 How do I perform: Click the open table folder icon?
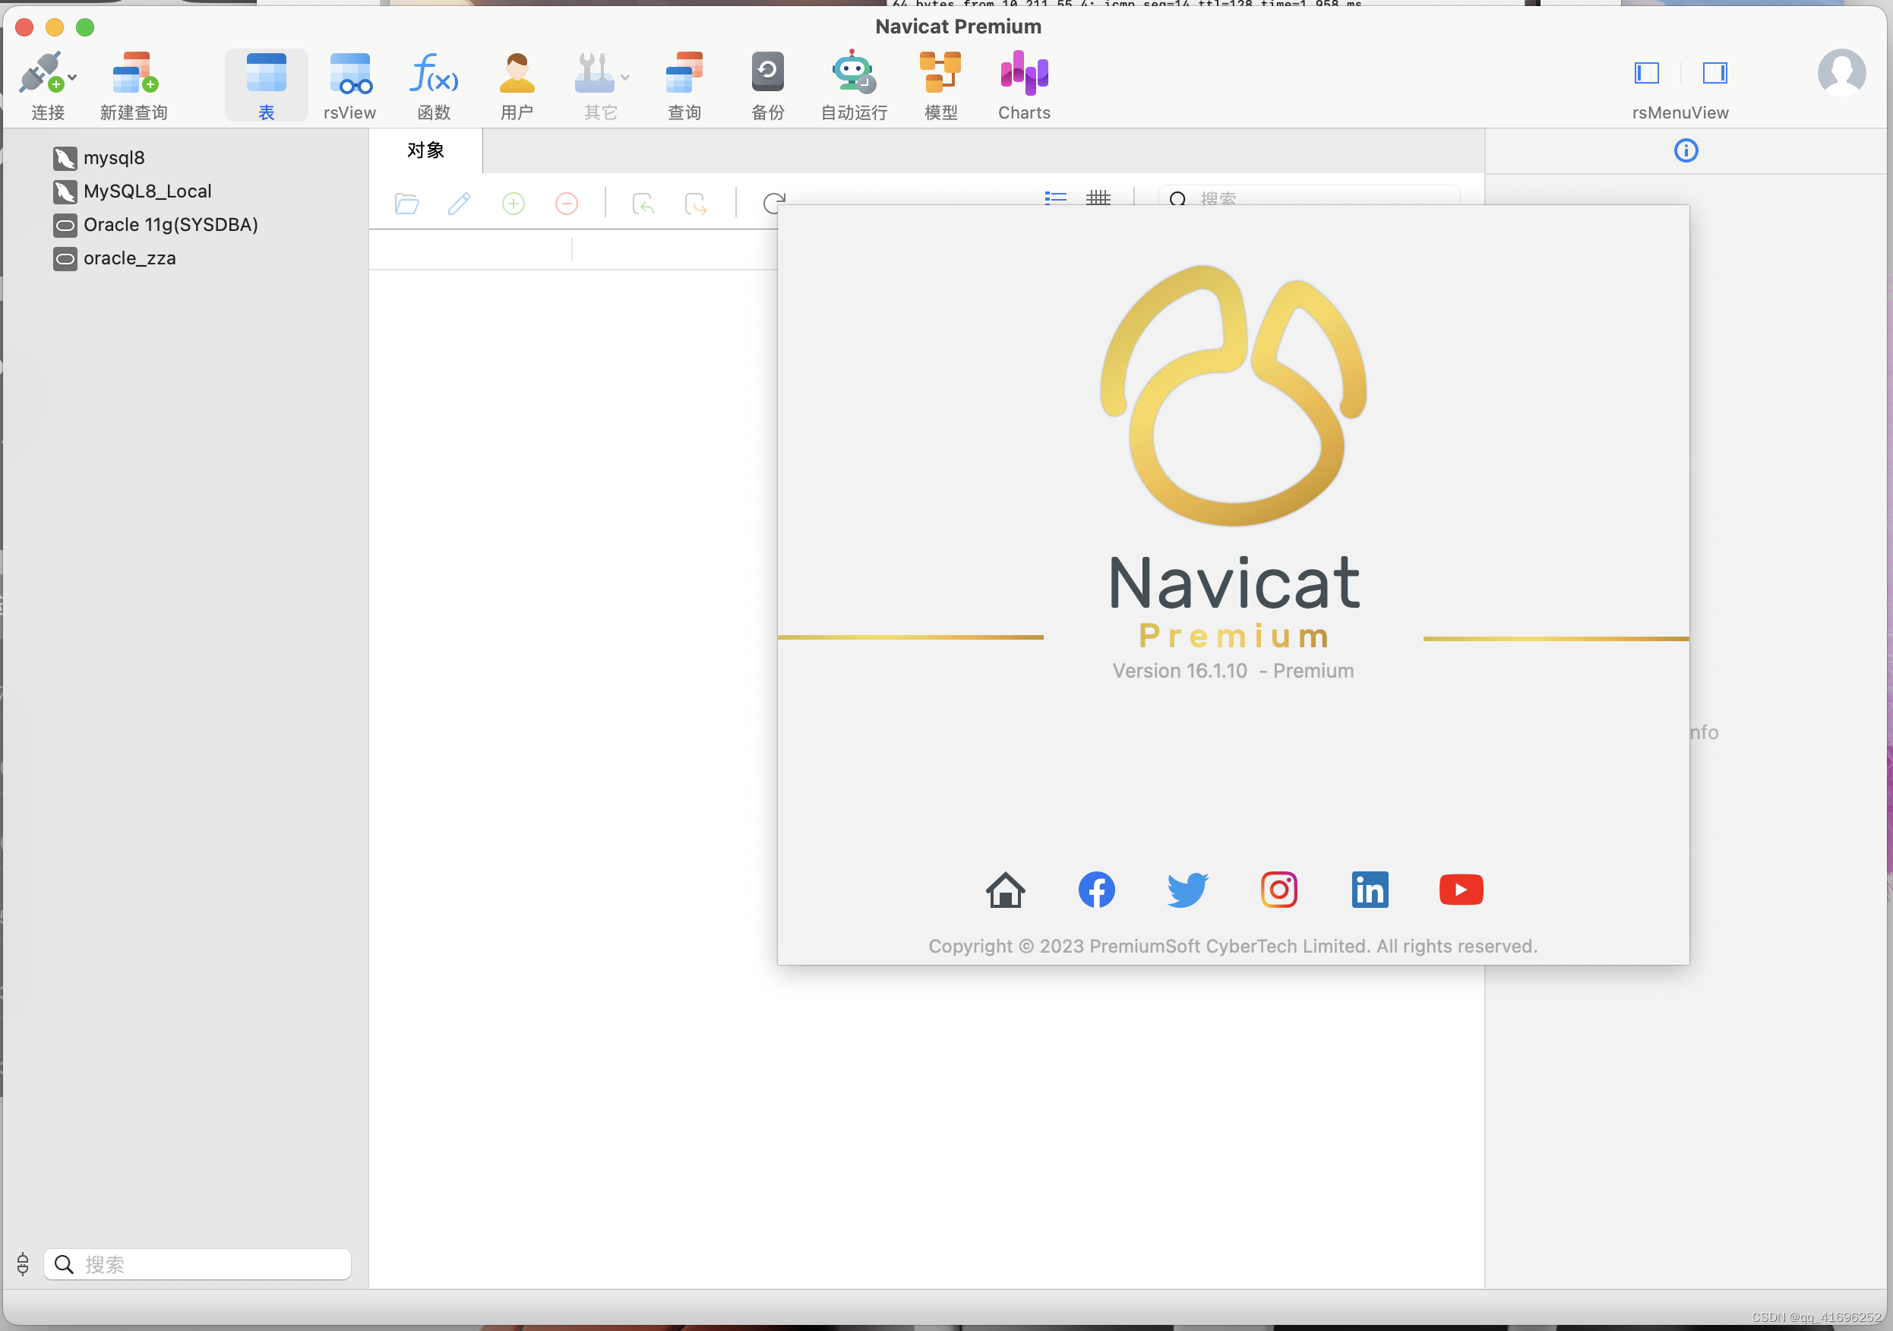click(406, 203)
